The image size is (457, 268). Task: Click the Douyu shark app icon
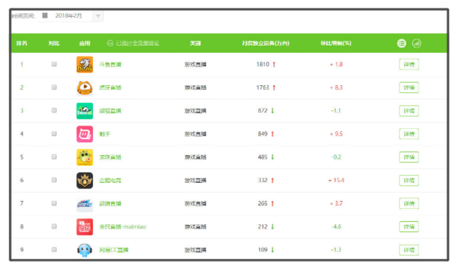point(84,65)
